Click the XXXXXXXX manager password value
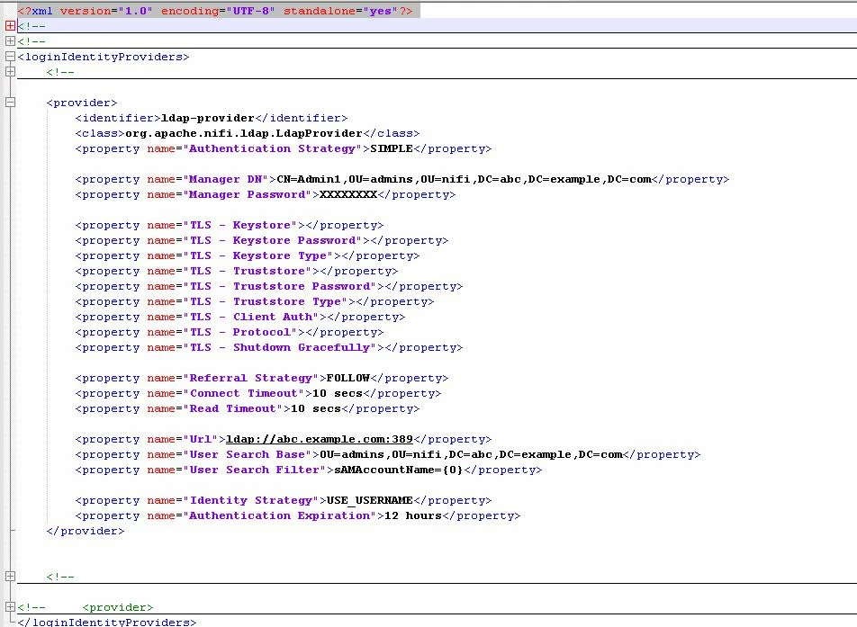The height and width of the screenshot is (627, 857). coord(348,194)
